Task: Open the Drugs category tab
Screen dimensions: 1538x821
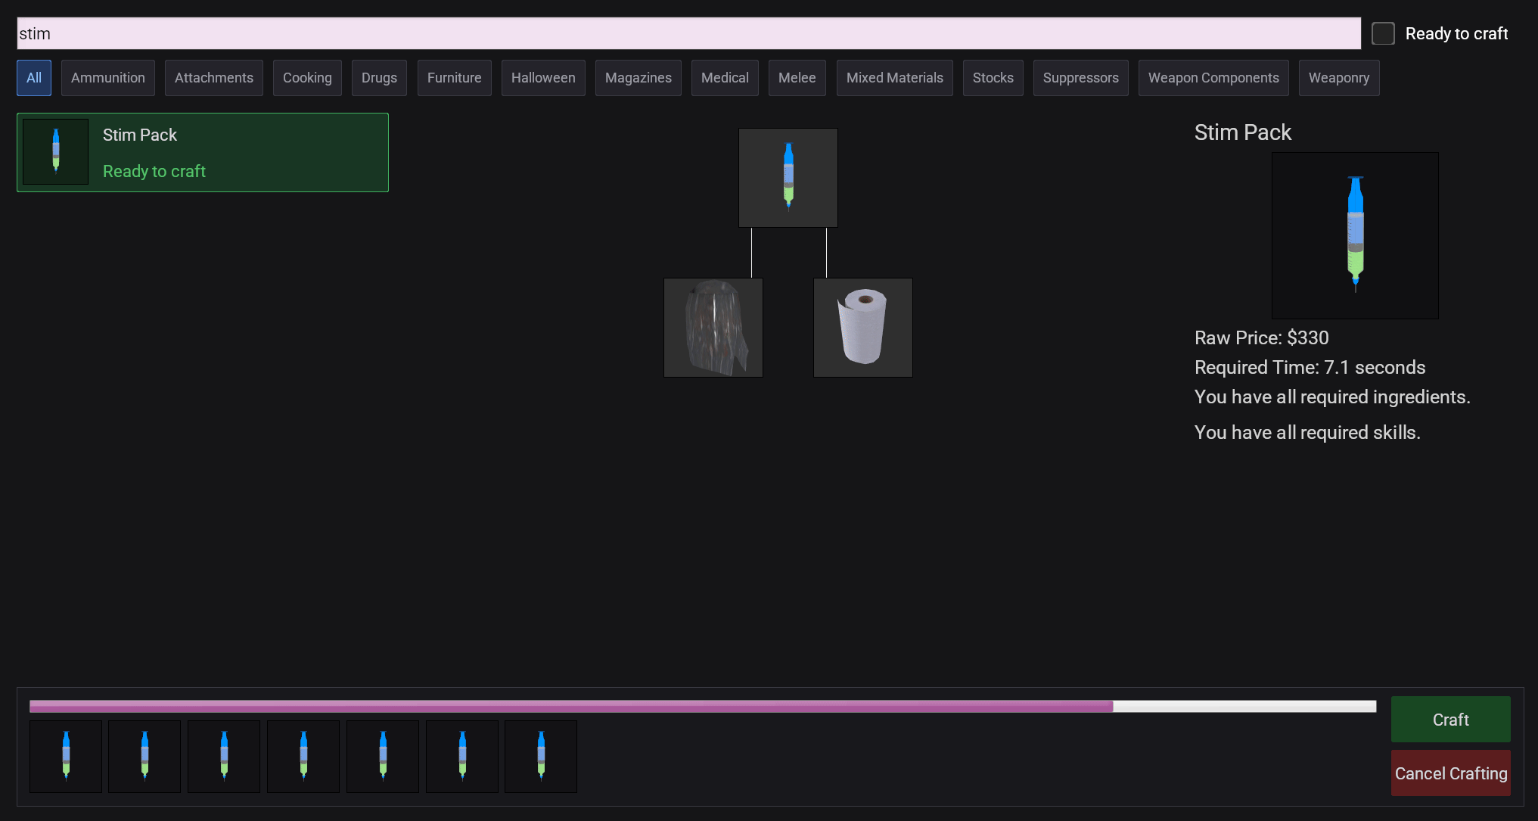Action: (x=379, y=77)
